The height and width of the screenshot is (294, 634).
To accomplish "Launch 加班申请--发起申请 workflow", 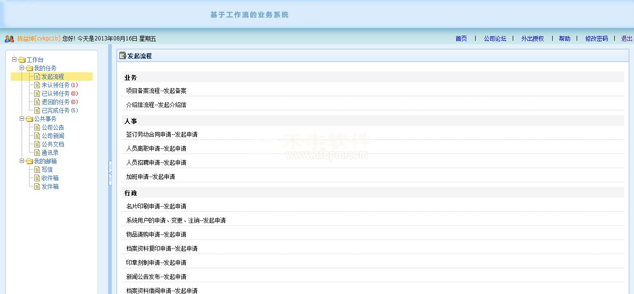I will click(x=150, y=177).
